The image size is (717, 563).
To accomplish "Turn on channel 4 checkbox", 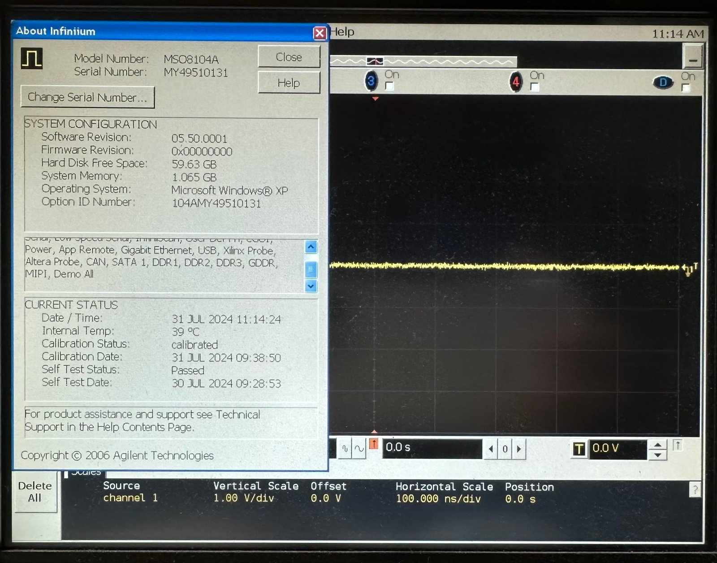I will [x=535, y=87].
